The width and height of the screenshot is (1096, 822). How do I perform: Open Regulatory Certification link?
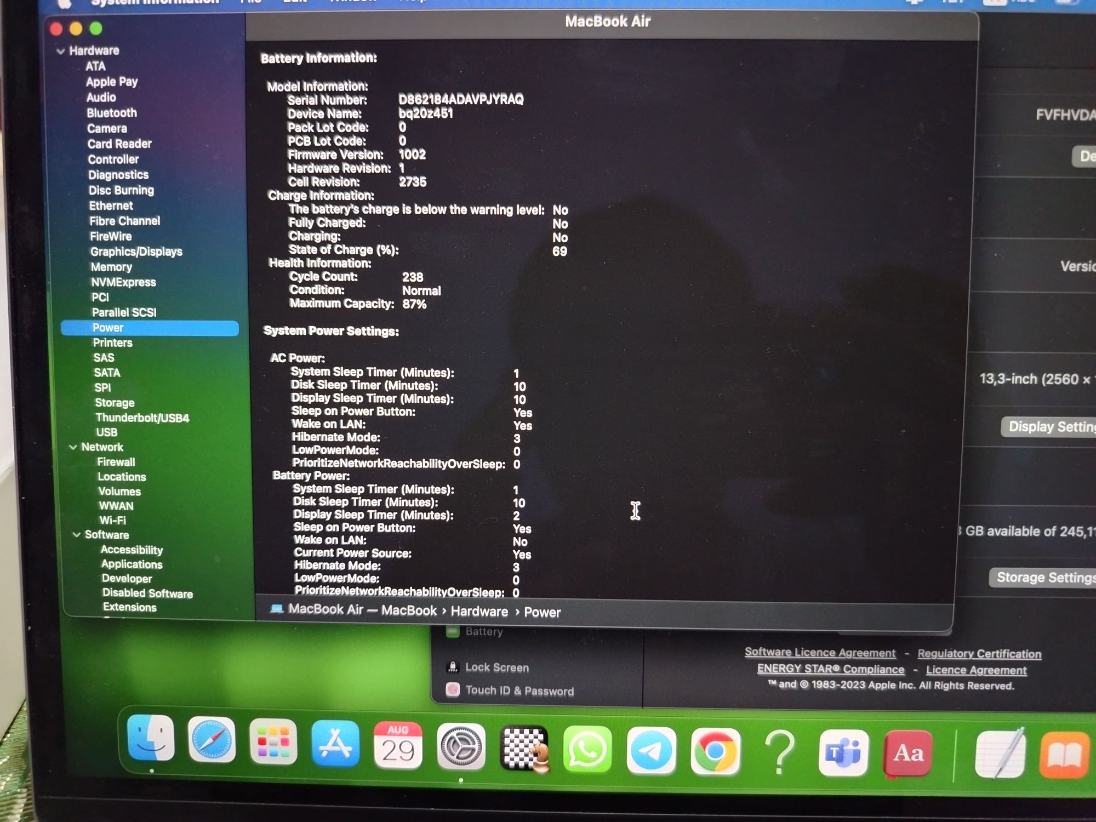coord(979,653)
